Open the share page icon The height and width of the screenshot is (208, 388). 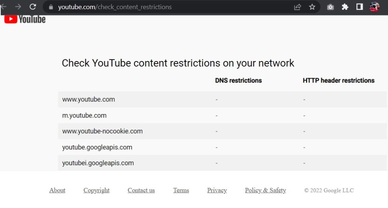(297, 7)
